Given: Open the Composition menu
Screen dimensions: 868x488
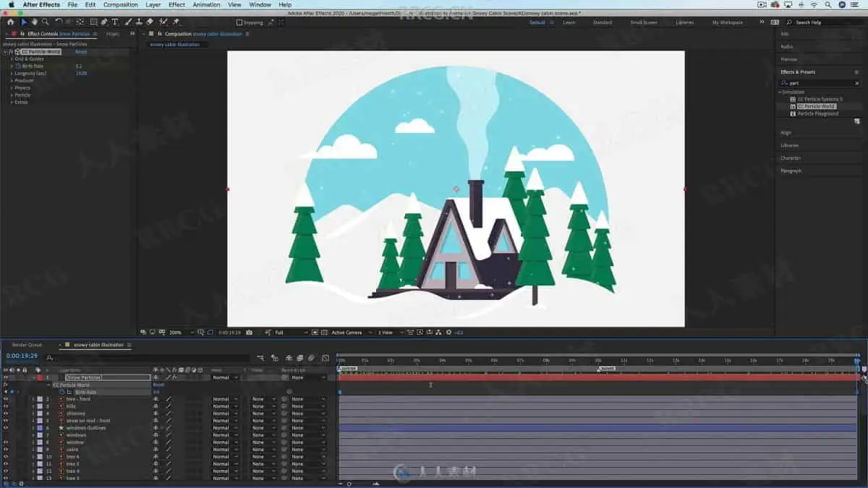Looking at the screenshot, I should pyautogui.click(x=120, y=4).
